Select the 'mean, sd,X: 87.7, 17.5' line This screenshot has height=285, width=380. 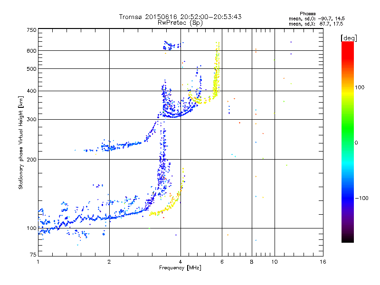pyautogui.click(x=316, y=24)
